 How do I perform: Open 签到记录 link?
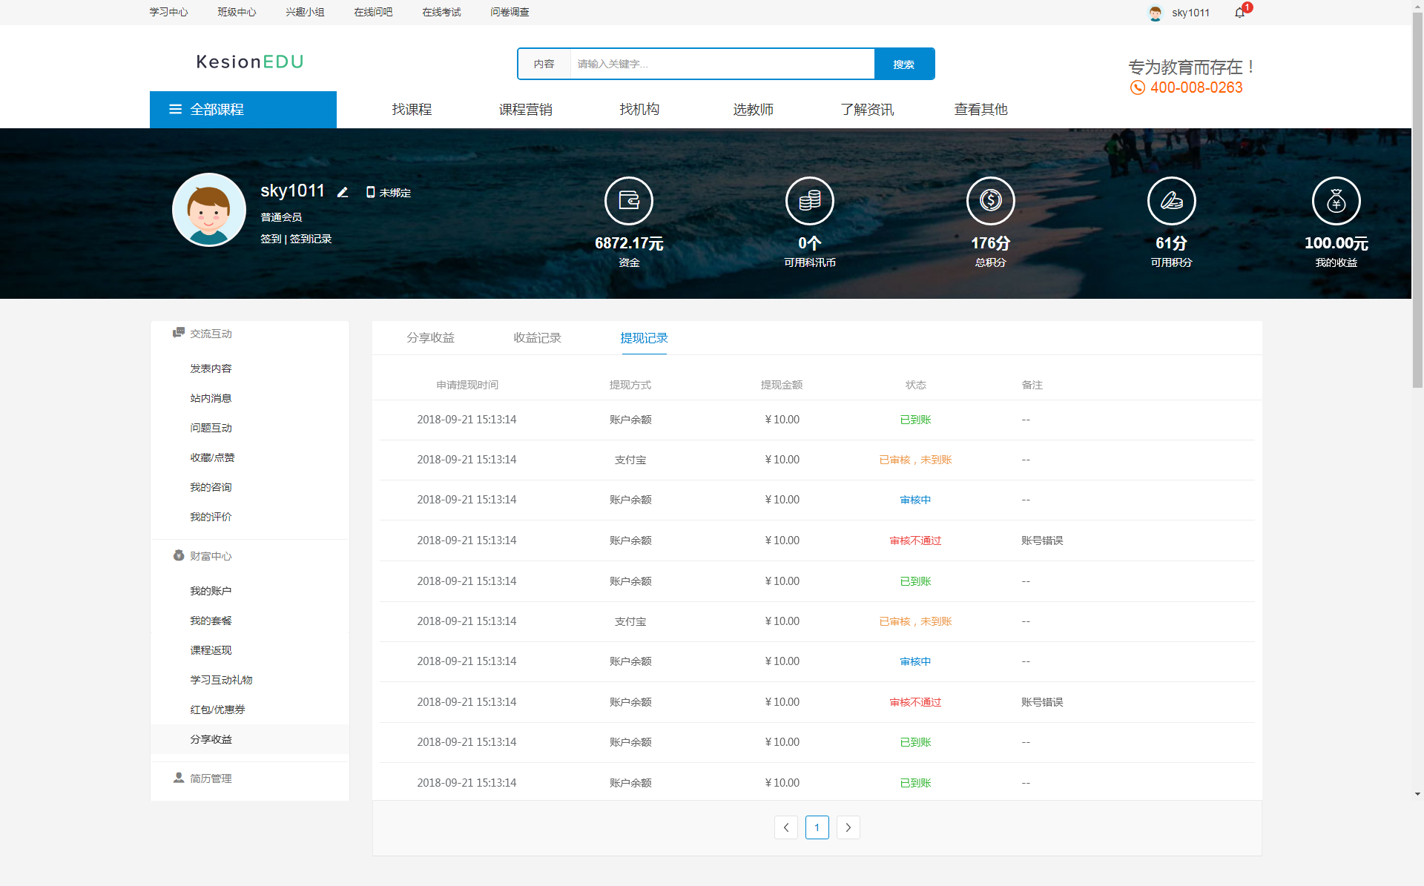(311, 239)
